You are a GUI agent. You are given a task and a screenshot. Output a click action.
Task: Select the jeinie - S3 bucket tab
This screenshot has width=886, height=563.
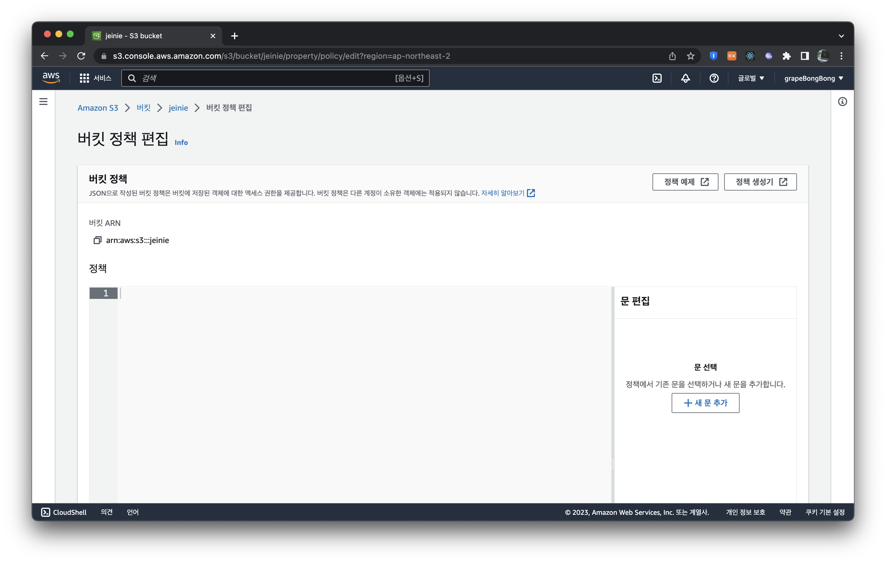(x=147, y=36)
